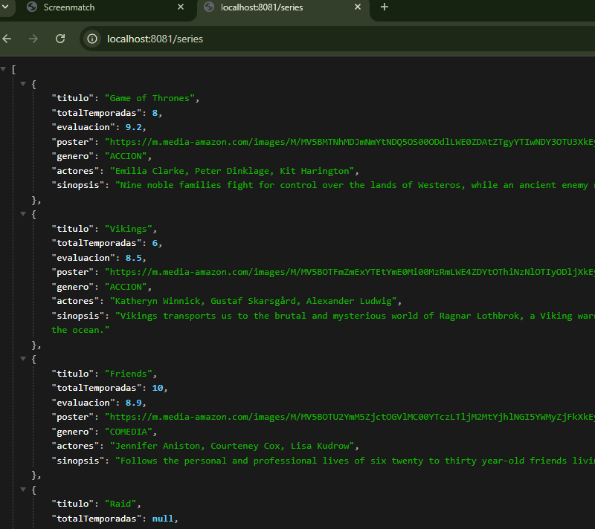Click evaluacion value 8.9

pyautogui.click(x=134, y=403)
